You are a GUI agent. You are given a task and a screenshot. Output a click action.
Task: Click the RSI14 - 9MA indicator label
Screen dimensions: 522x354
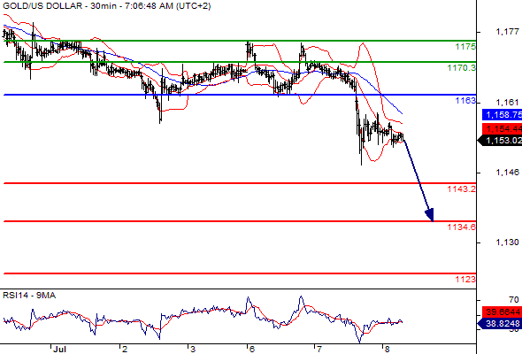coord(29,296)
